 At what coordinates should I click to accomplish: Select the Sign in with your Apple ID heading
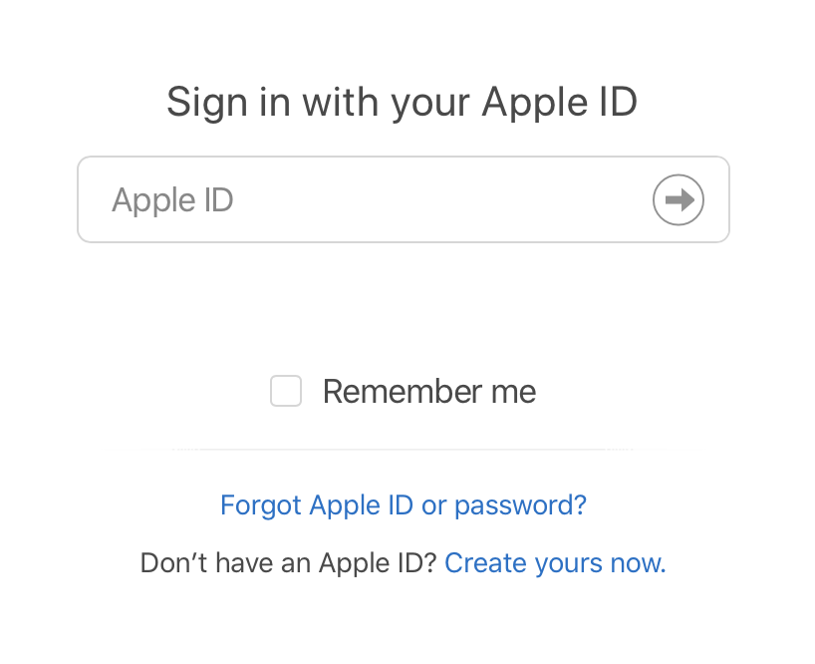click(402, 103)
